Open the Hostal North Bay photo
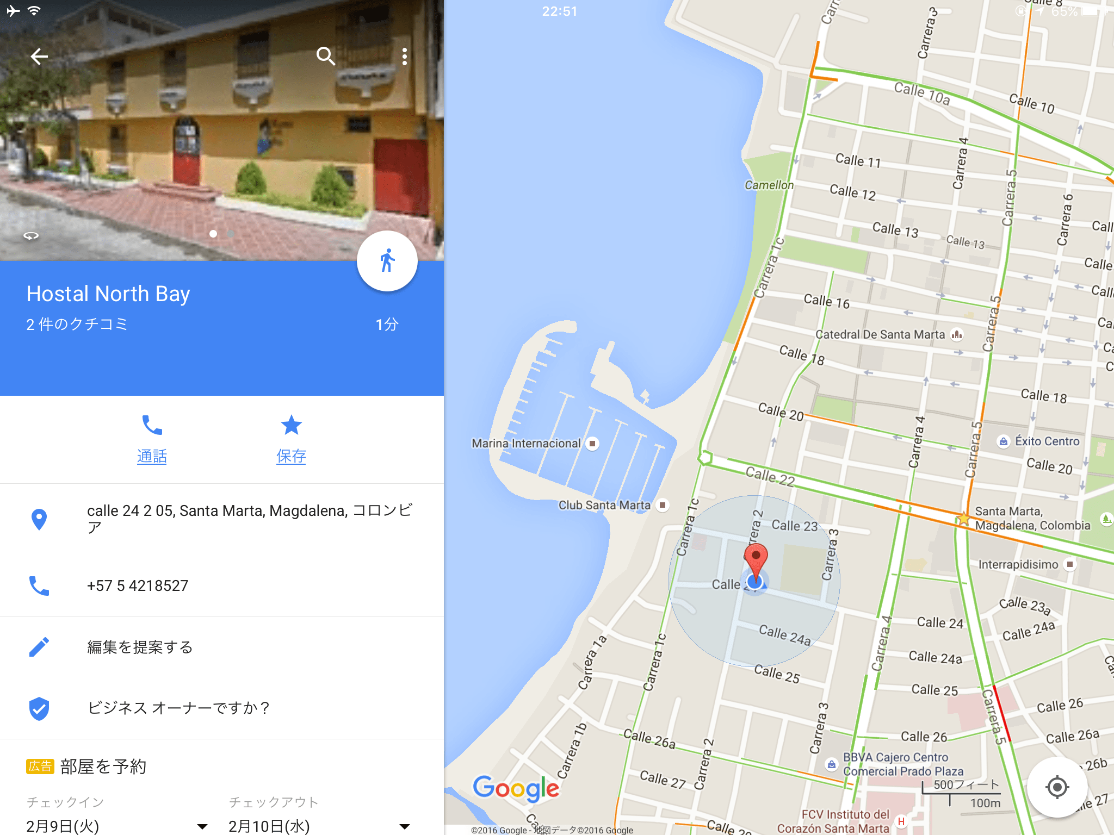Screen dimensions: 1114x835 point(222,130)
